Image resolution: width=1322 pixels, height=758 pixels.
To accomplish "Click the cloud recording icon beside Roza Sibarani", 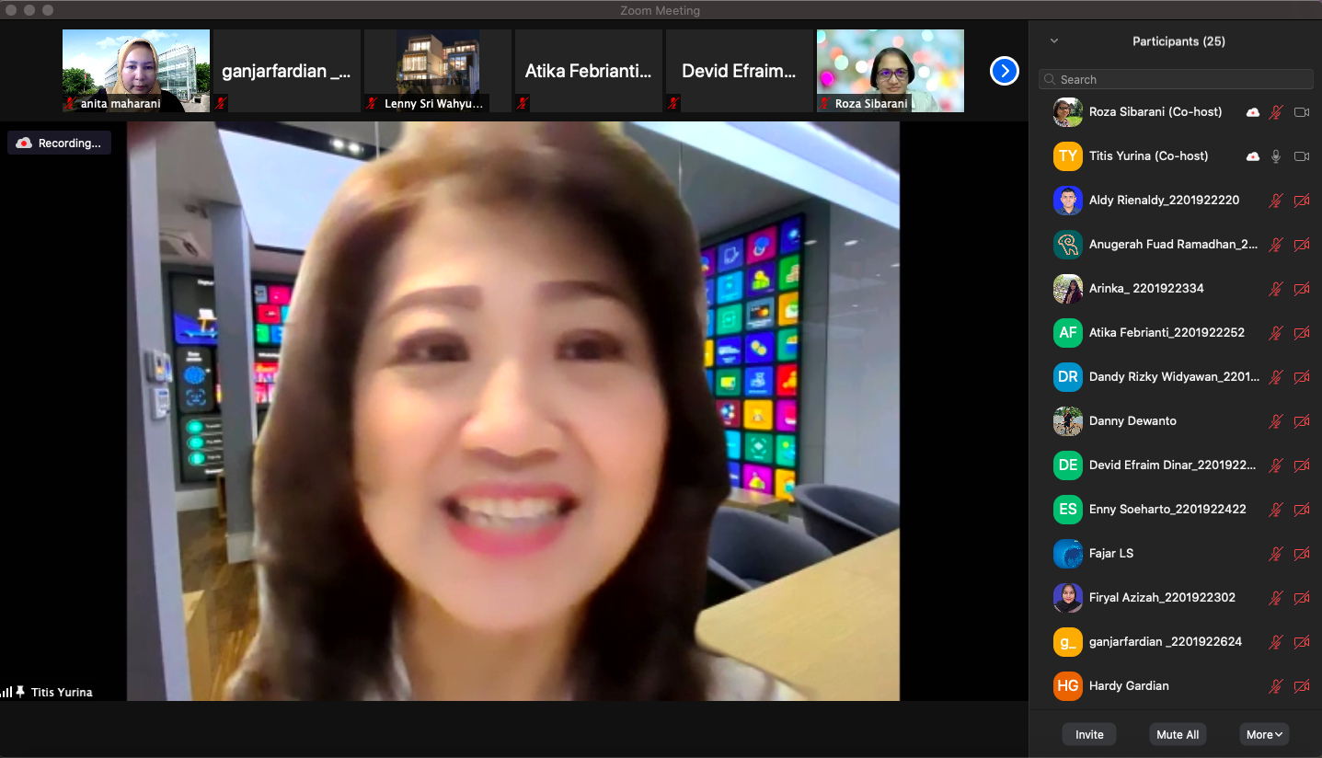I will pyautogui.click(x=1252, y=112).
